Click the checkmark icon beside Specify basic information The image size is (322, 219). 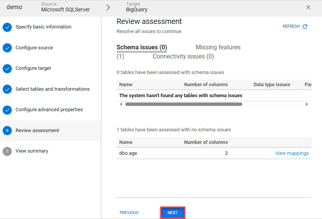click(7, 27)
